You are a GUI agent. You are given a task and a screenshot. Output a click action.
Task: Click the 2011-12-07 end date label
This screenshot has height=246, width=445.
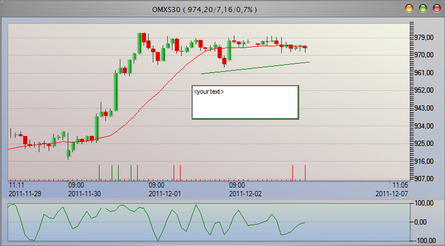click(x=392, y=194)
